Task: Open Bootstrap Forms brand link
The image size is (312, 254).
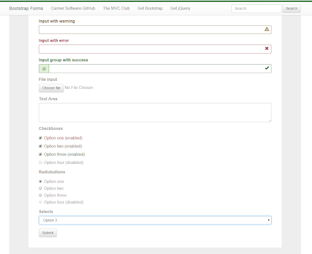Action: coord(26,8)
